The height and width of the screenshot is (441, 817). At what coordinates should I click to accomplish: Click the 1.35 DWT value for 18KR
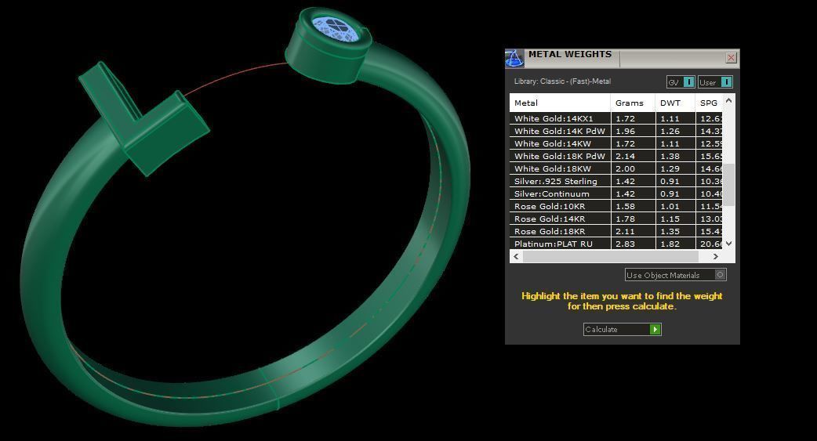pyautogui.click(x=670, y=231)
